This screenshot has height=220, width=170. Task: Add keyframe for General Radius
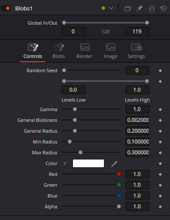[160, 131]
